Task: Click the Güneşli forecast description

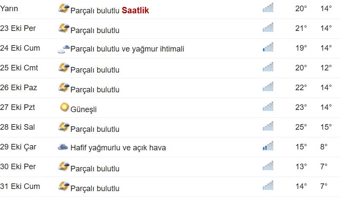Action: coord(84,109)
